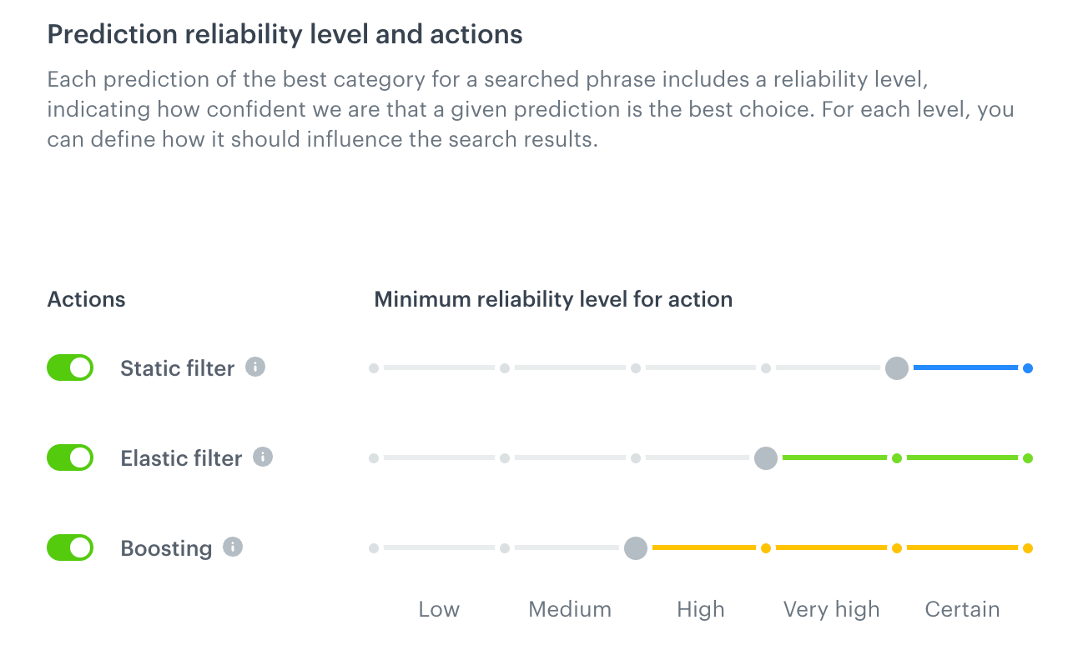1083x660 pixels.
Task: Toggle off the Static filter switch
Action: [x=70, y=367]
